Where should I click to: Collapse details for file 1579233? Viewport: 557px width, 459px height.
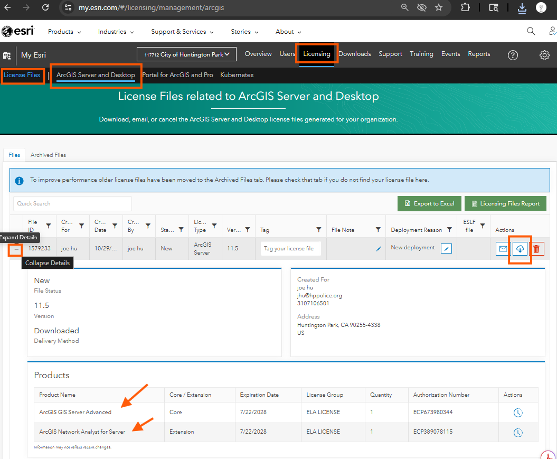16,249
